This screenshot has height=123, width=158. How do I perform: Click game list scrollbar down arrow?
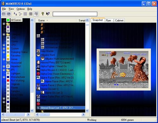[87, 111]
